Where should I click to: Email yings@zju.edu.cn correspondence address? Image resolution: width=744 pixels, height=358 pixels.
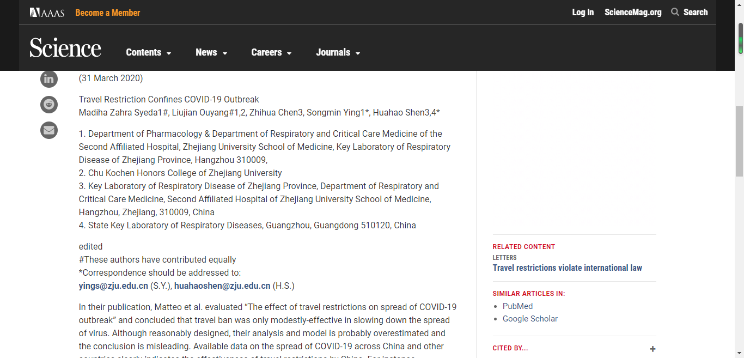[113, 286]
